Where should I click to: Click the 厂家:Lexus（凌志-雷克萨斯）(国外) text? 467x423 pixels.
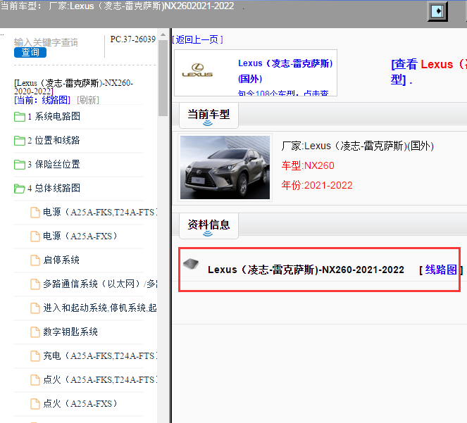(x=357, y=146)
